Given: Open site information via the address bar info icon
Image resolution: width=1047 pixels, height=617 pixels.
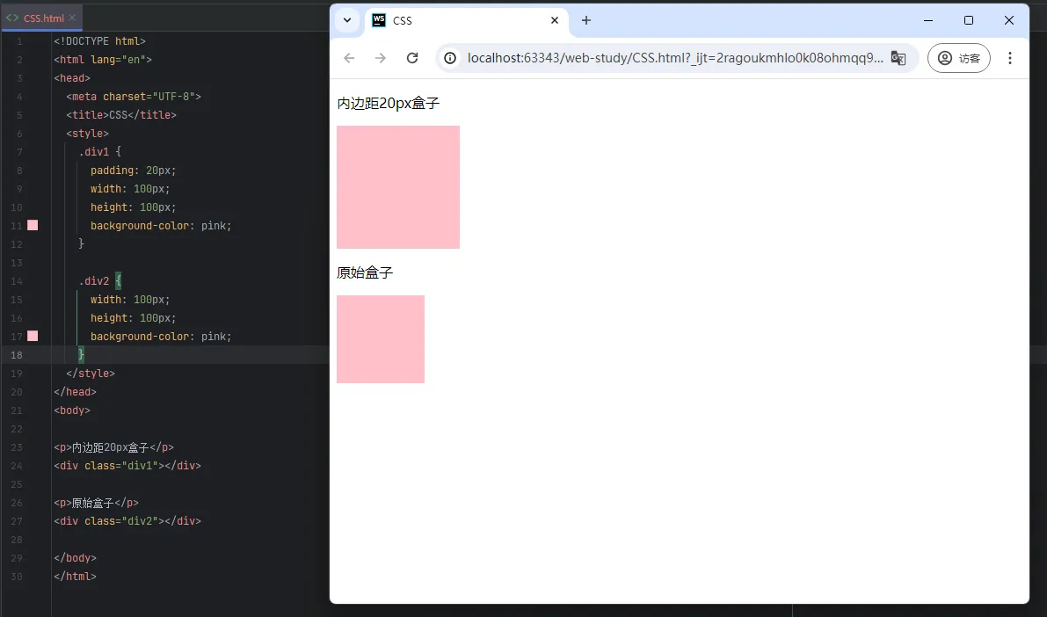Looking at the screenshot, I should (449, 57).
